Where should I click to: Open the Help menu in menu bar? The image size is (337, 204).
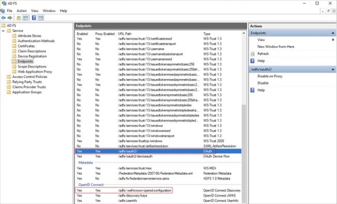(64, 11)
